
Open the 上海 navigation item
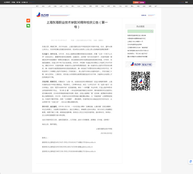click(49, 6)
